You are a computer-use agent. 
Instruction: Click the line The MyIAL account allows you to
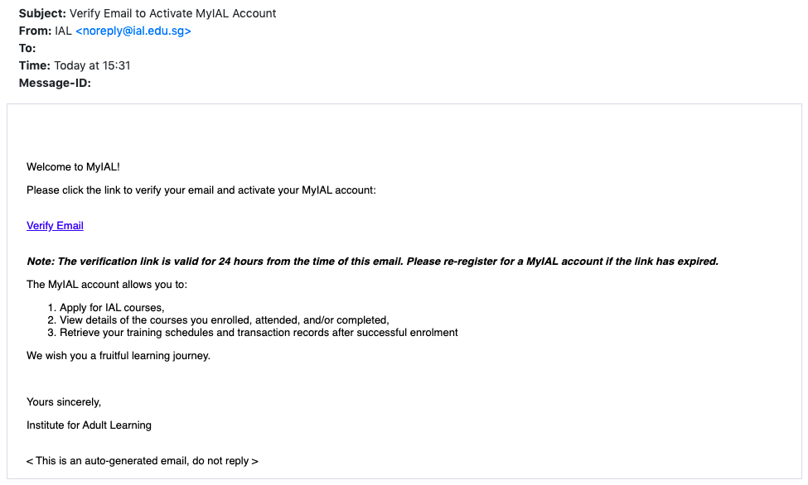pyautogui.click(x=107, y=284)
